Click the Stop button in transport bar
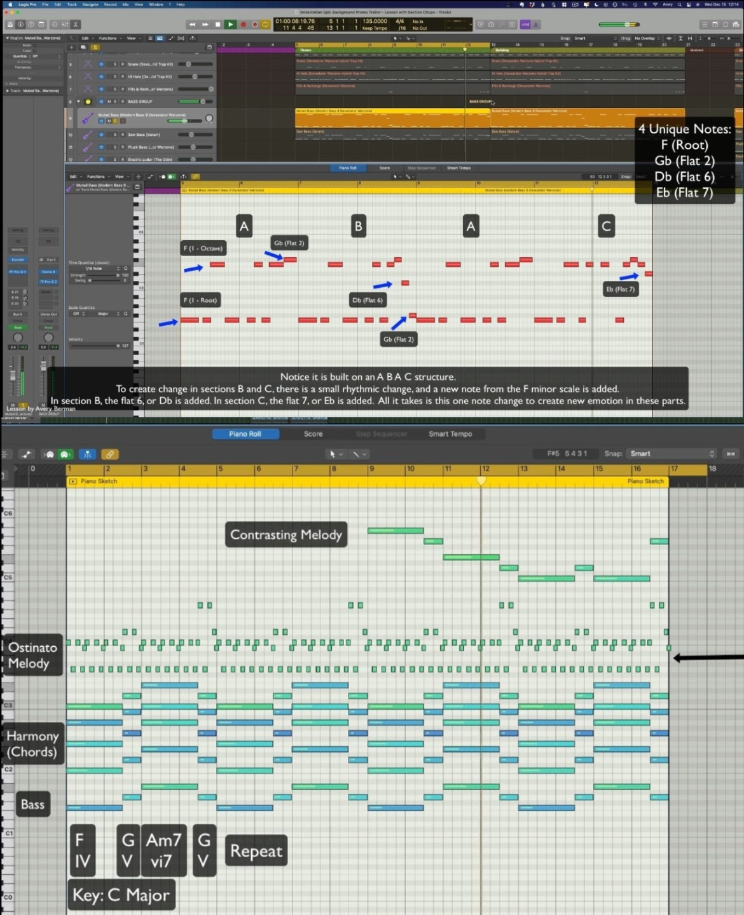Viewport: 744px width, 915px height. (x=218, y=25)
